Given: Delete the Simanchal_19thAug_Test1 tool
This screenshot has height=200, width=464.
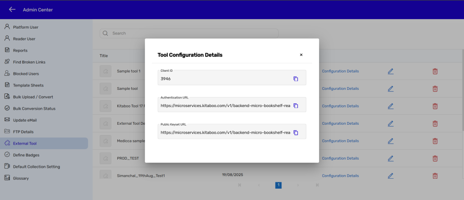Looking at the screenshot, I should (435, 176).
